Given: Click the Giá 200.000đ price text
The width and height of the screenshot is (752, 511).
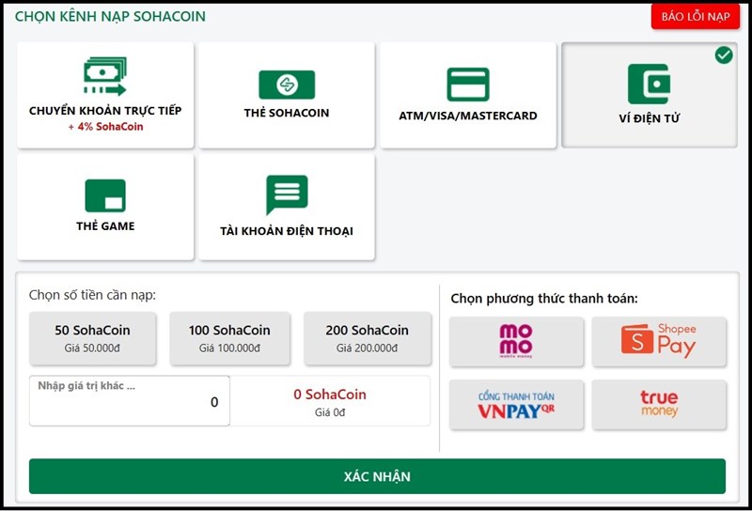Looking at the screenshot, I should pyautogui.click(x=368, y=348).
